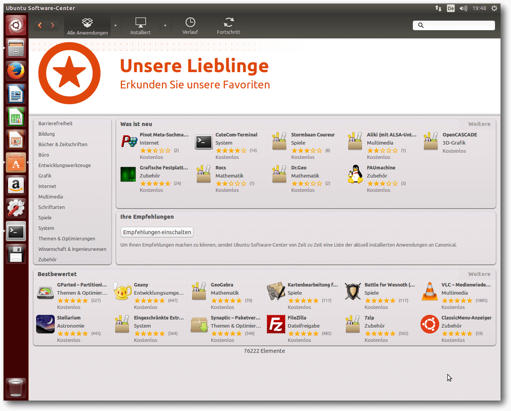Open the Bücher & Zeitschriften category
Screen dimensions: 511x411
(63, 144)
